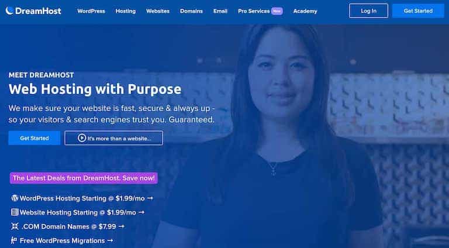449x248 pixels.
Task: Click the arrow after WordPress Hosting $1.99/mo
Action: 150,198
